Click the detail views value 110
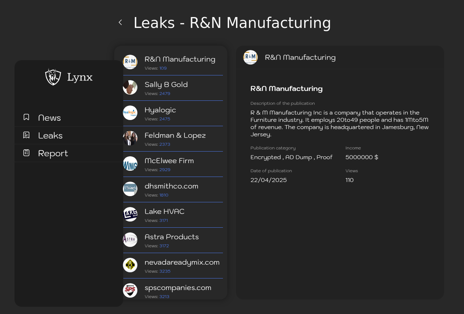This screenshot has height=314, width=464. point(349,180)
